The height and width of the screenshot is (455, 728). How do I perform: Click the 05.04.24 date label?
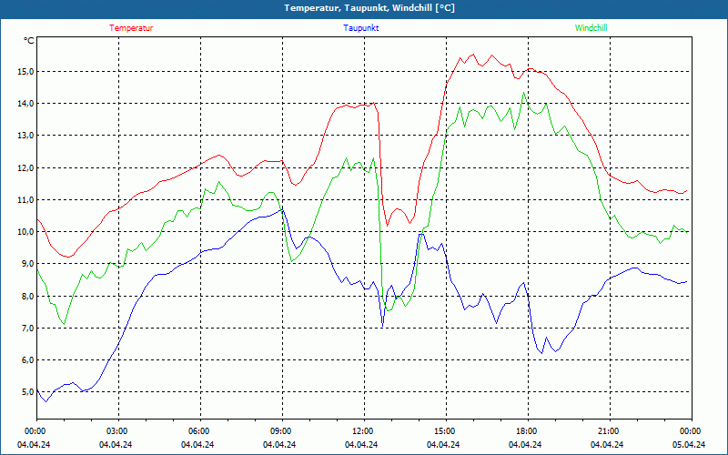(x=689, y=444)
